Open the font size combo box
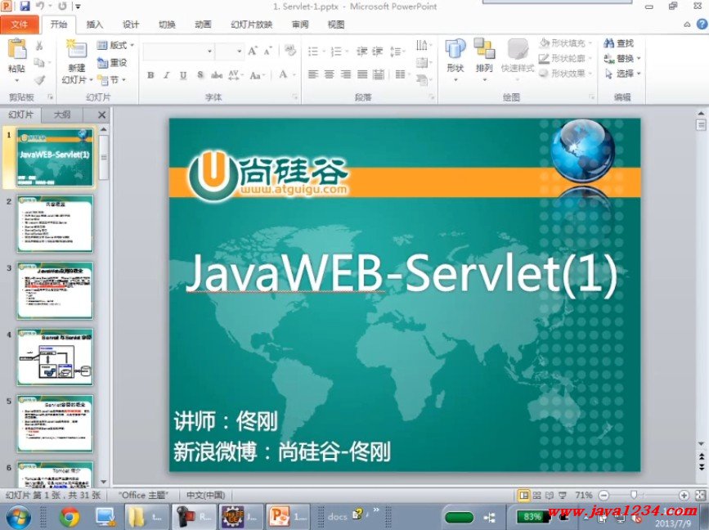This screenshot has height=530, width=709. coord(230,52)
